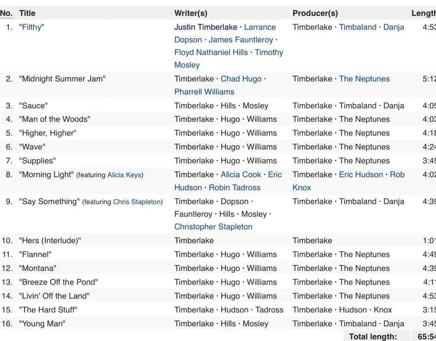Click the "Hers (Interlude)" track title
The width and height of the screenshot is (436, 341).
pyautogui.click(x=50, y=241)
